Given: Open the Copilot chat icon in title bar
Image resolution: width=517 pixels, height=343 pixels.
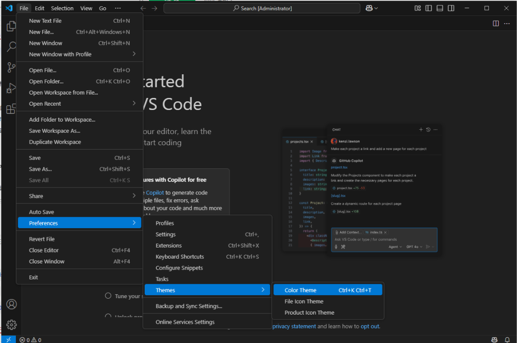Looking at the screenshot, I should (369, 8).
